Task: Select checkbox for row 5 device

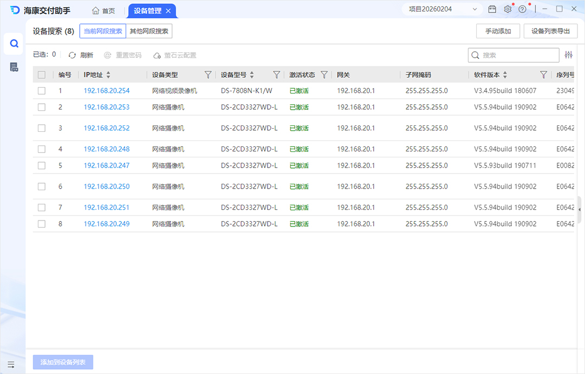Action: click(x=42, y=165)
